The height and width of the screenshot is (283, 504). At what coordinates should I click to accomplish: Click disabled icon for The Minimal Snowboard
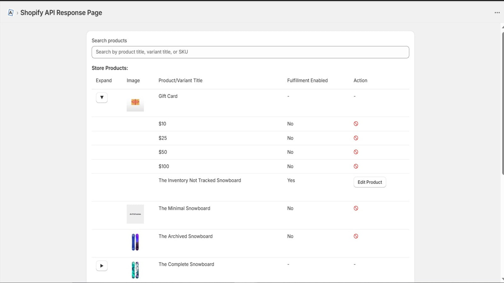(356, 208)
